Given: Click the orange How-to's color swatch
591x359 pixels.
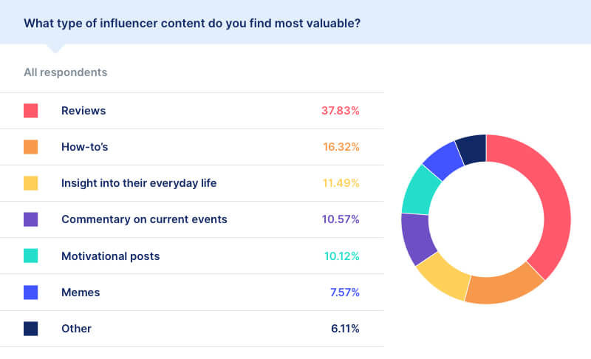Looking at the screenshot, I should pyautogui.click(x=30, y=147).
